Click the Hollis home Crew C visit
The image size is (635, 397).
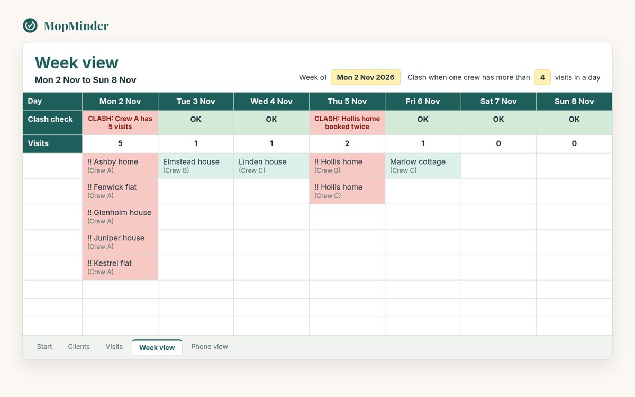coord(347,191)
